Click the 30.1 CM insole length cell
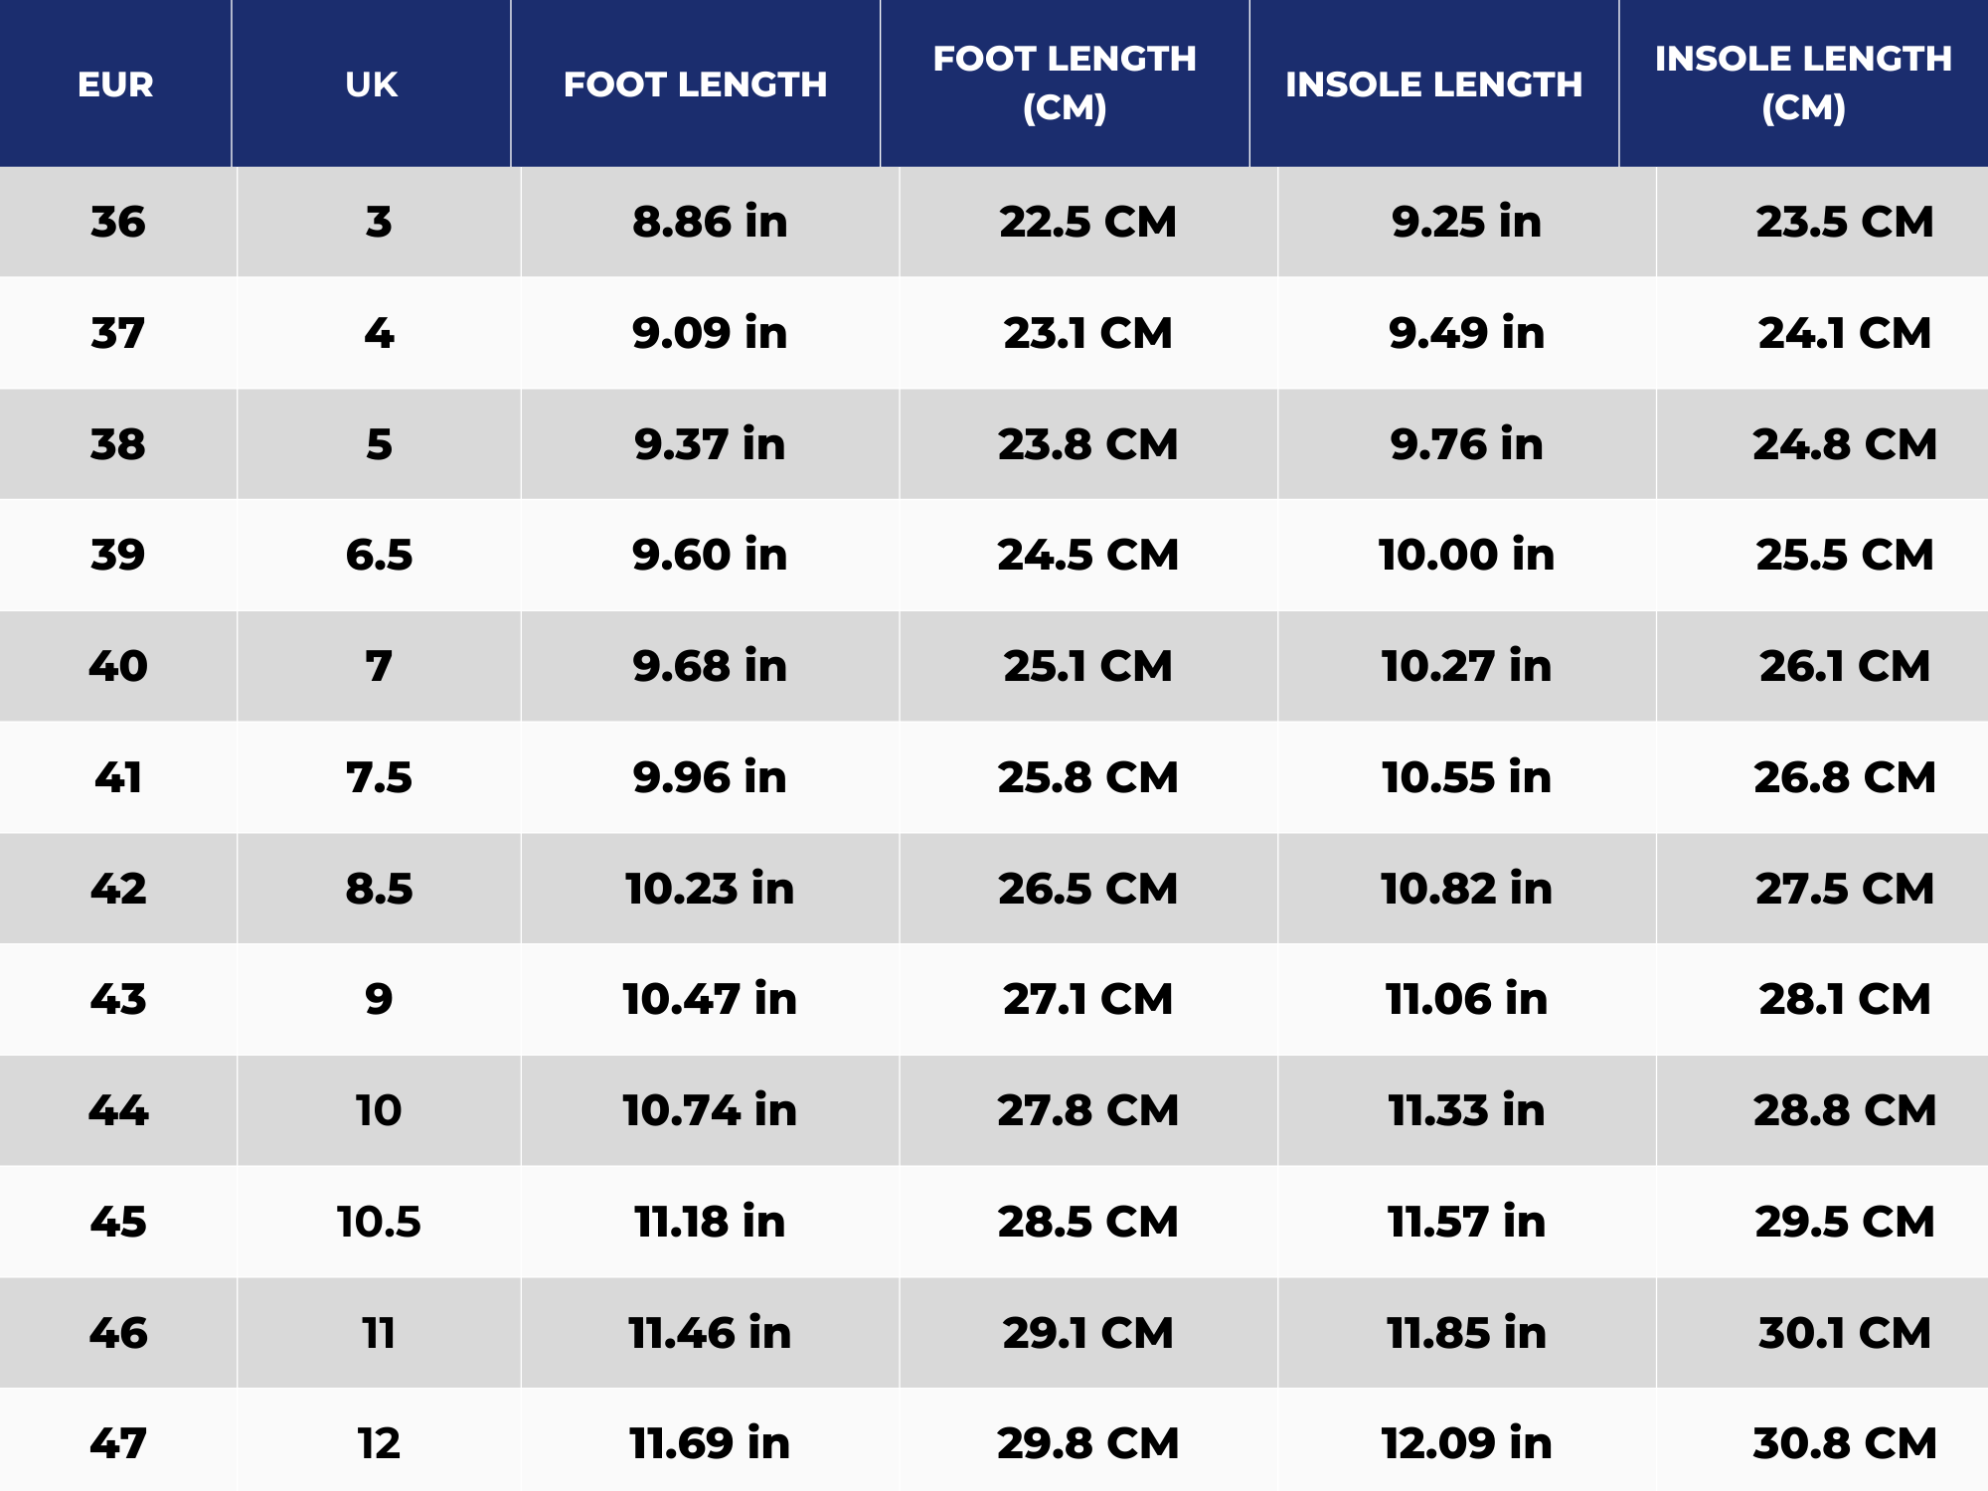 (1844, 1333)
